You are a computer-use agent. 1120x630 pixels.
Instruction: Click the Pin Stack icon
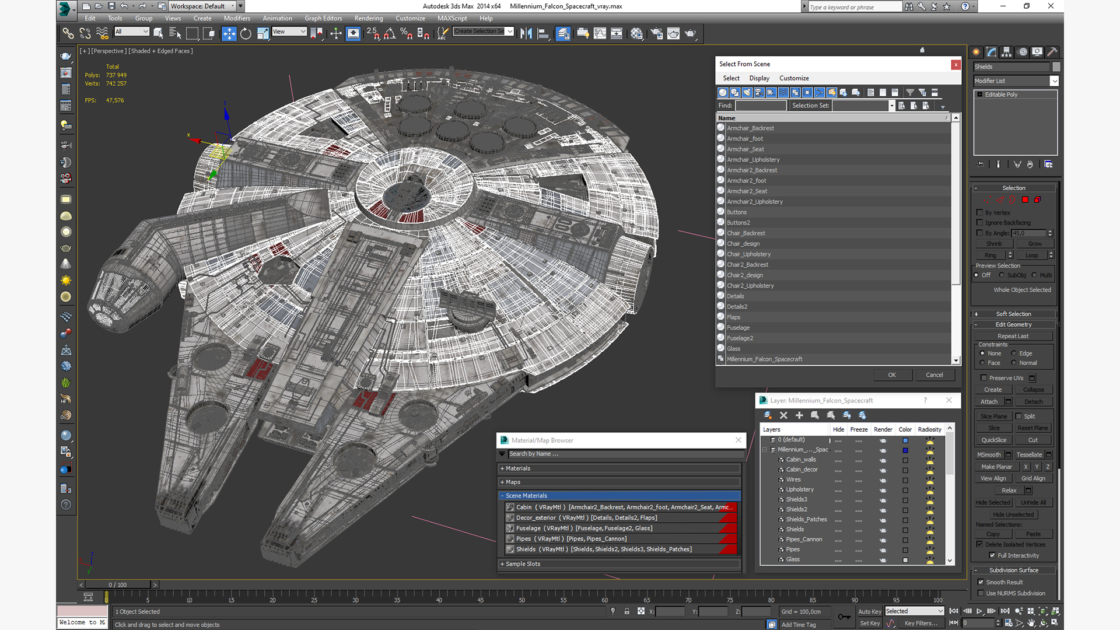[980, 164]
